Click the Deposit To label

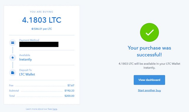25,70
